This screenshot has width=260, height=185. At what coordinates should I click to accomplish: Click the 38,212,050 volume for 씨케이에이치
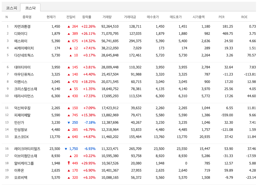pyautogui.click(x=110, y=48)
